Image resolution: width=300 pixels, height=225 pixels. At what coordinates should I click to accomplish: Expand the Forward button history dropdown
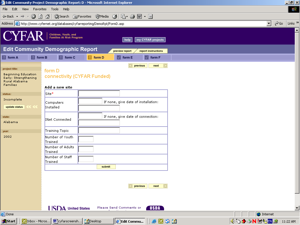28,16
